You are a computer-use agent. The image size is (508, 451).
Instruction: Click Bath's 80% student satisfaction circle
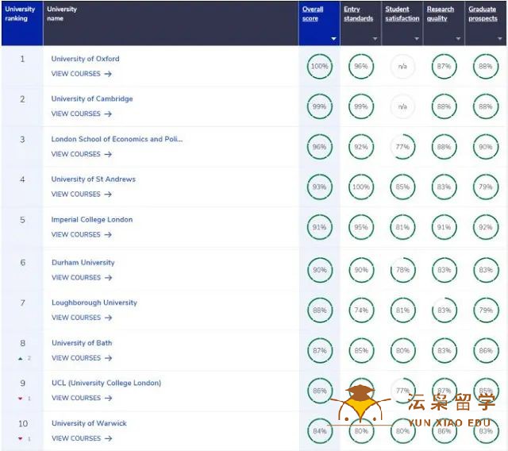coord(402,351)
